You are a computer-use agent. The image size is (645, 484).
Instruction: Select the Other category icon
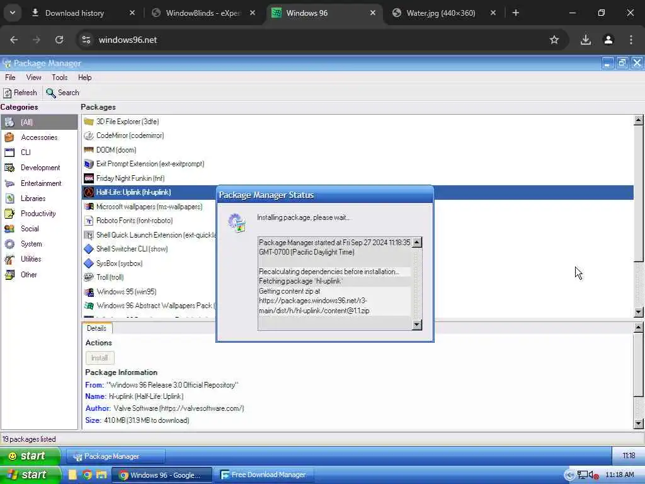coord(9,275)
